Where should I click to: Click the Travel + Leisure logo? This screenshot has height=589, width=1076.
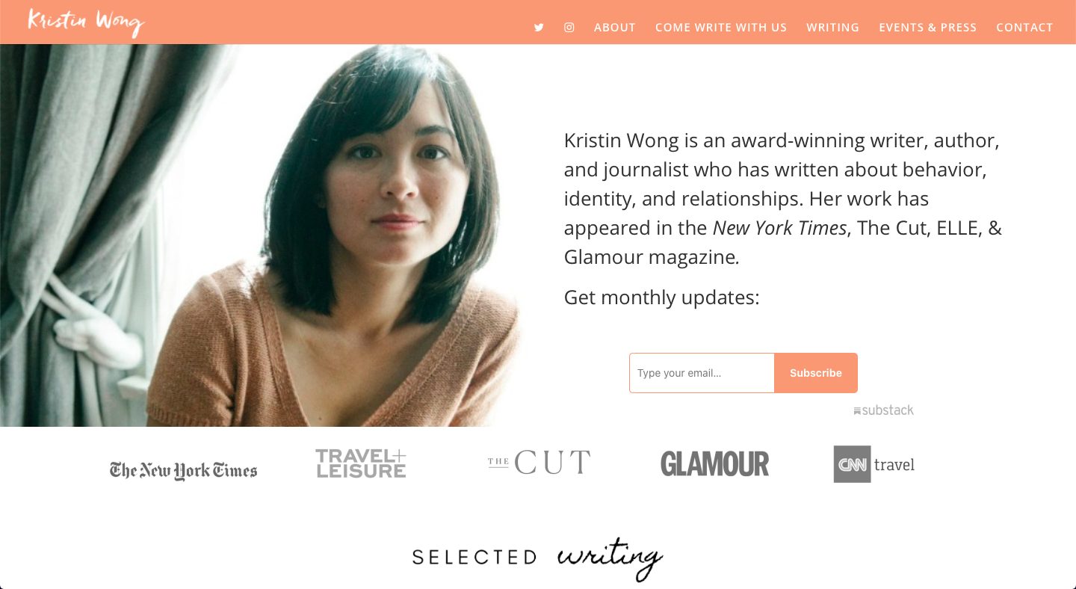tap(361, 463)
